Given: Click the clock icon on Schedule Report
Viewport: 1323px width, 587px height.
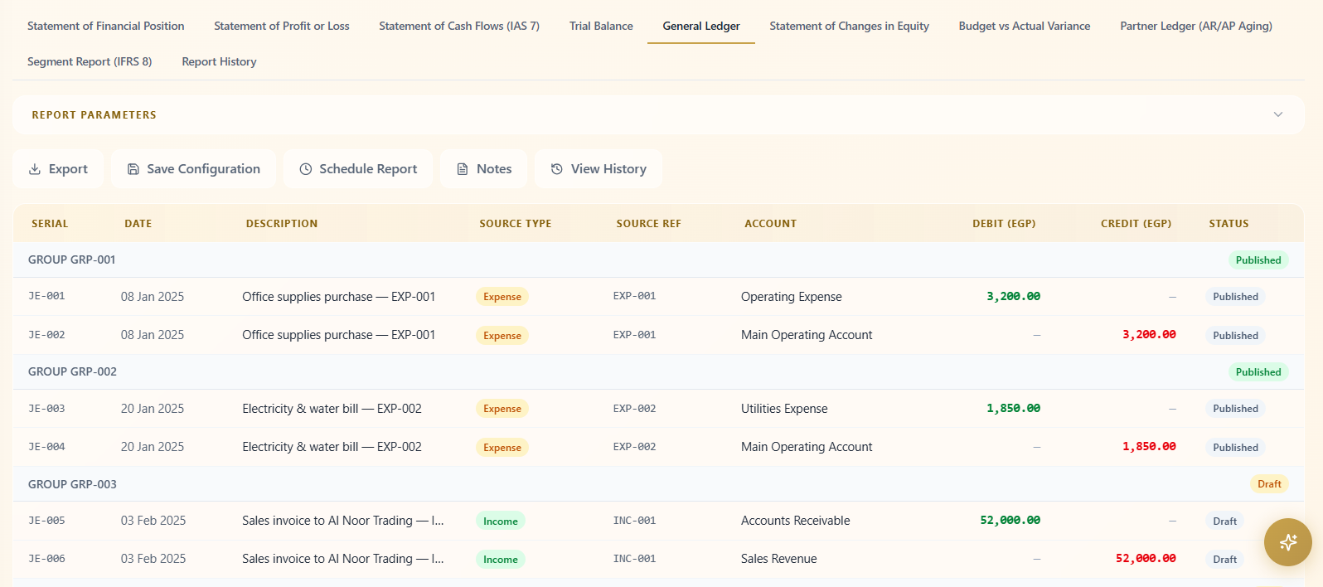Looking at the screenshot, I should (x=305, y=169).
